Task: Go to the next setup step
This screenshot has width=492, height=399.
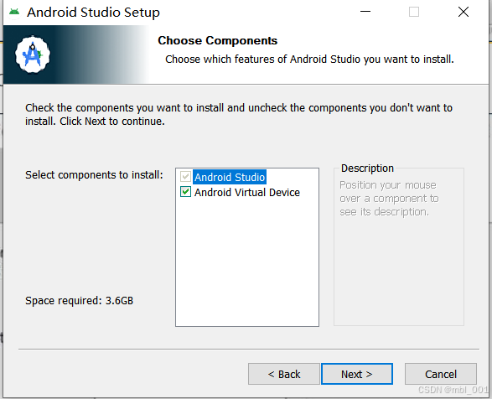Action: [357, 374]
